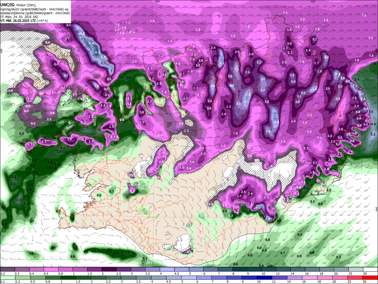The image size is (378, 284).
Task: Click the '15W' longitude label
Action: click(x=313, y=1)
